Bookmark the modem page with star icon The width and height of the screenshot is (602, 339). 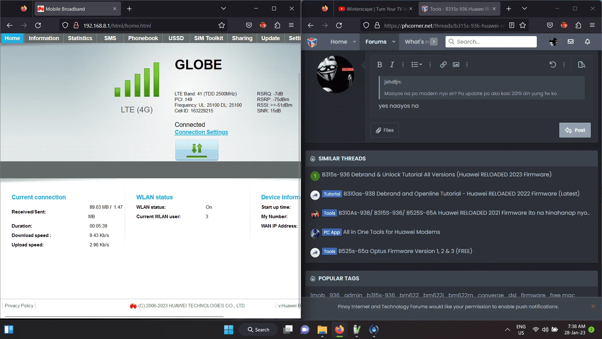(222, 25)
